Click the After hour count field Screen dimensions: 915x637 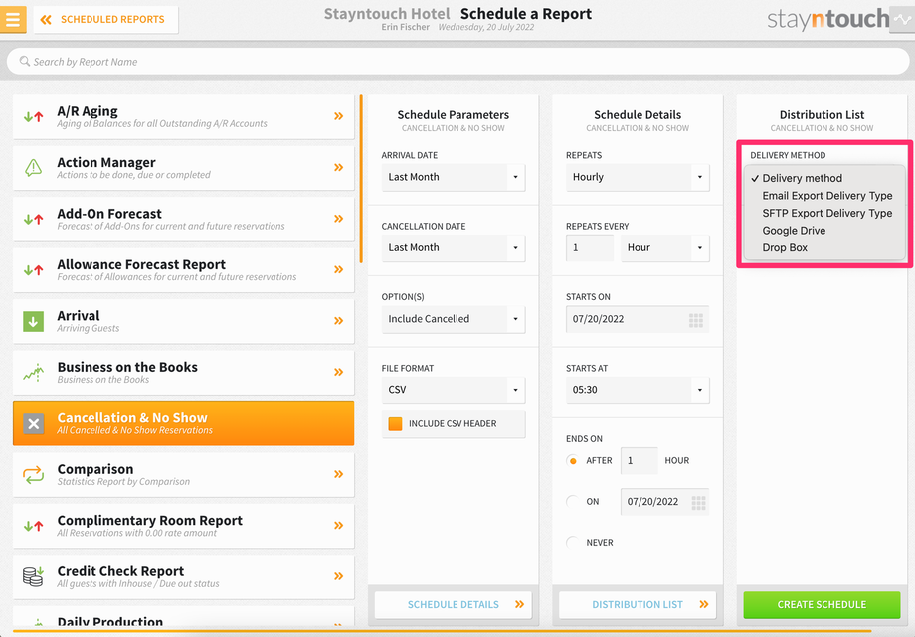tap(639, 461)
